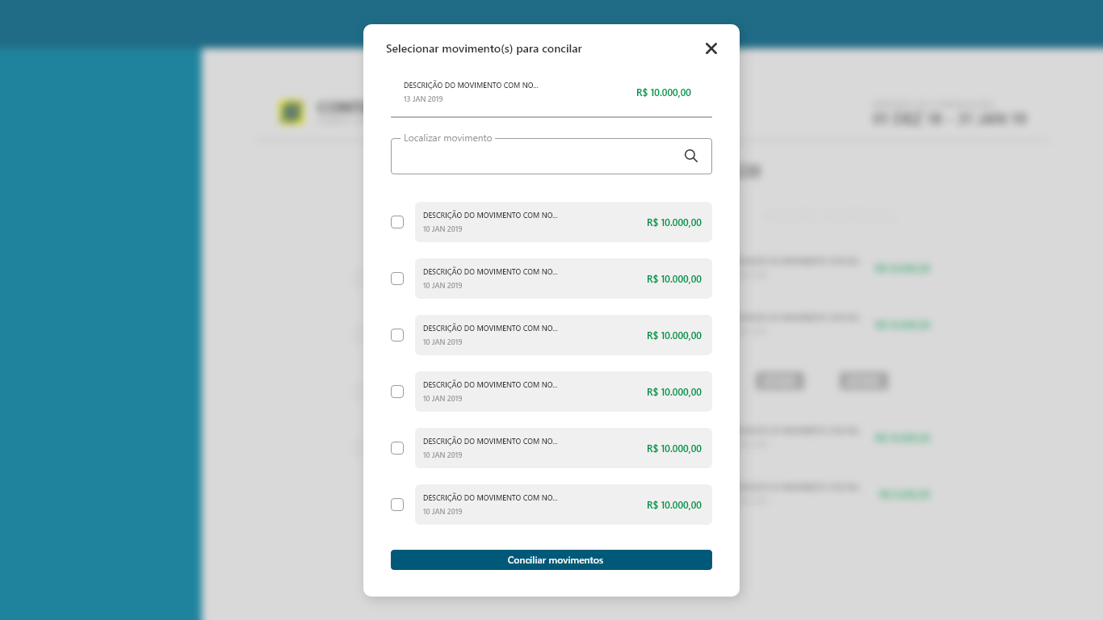Click the Conciliar movimentos button

click(x=551, y=560)
